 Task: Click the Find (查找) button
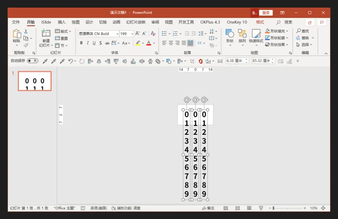[303, 31]
